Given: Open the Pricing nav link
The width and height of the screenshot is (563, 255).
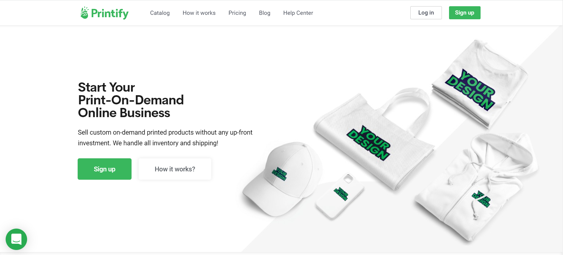Looking at the screenshot, I should click(237, 13).
